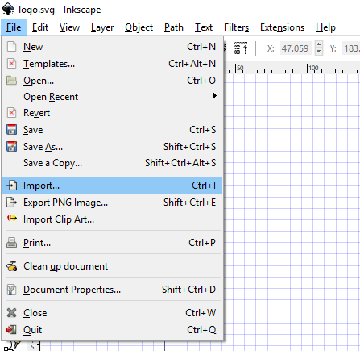The width and height of the screenshot is (360, 351).
Task: Open the Help menu
Action: pos(325,27)
